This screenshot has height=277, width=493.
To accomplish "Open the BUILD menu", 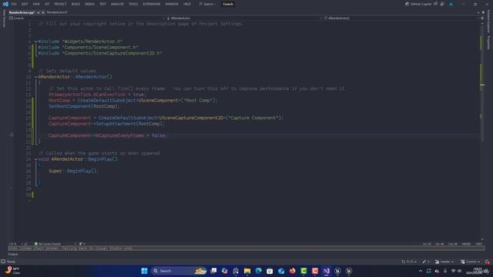I will point(75,4).
